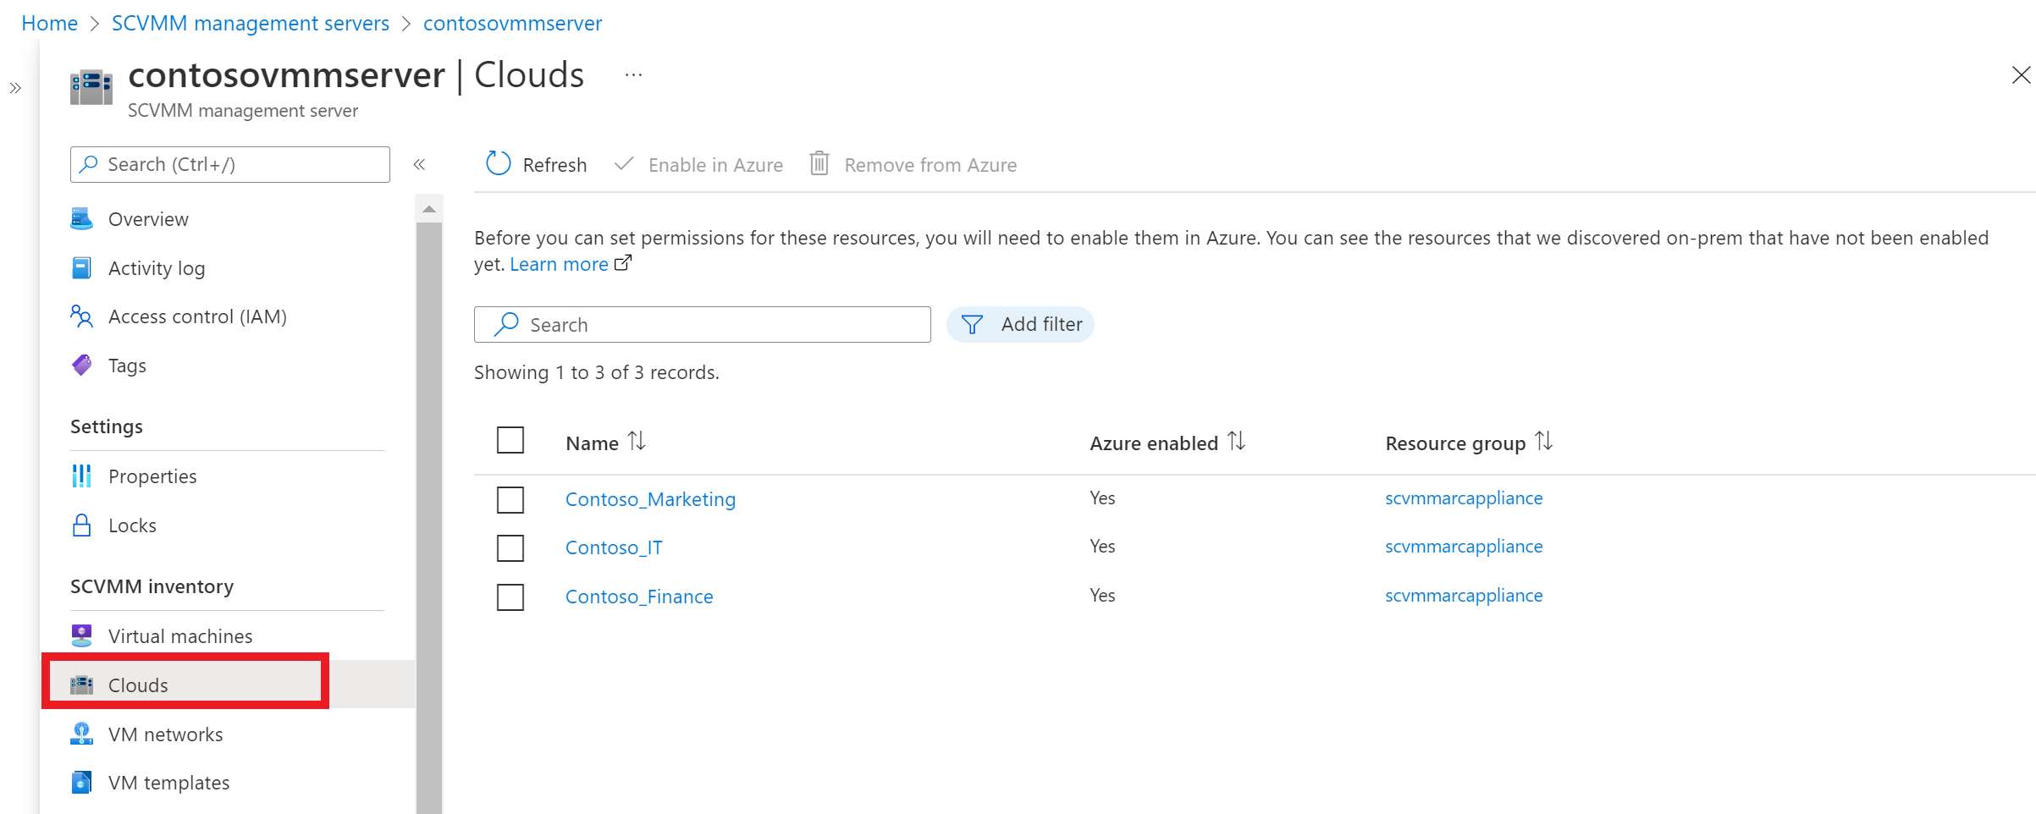The height and width of the screenshot is (814, 2036).
Task: Collapse the sidebar menu with double chevron
Action: [419, 164]
